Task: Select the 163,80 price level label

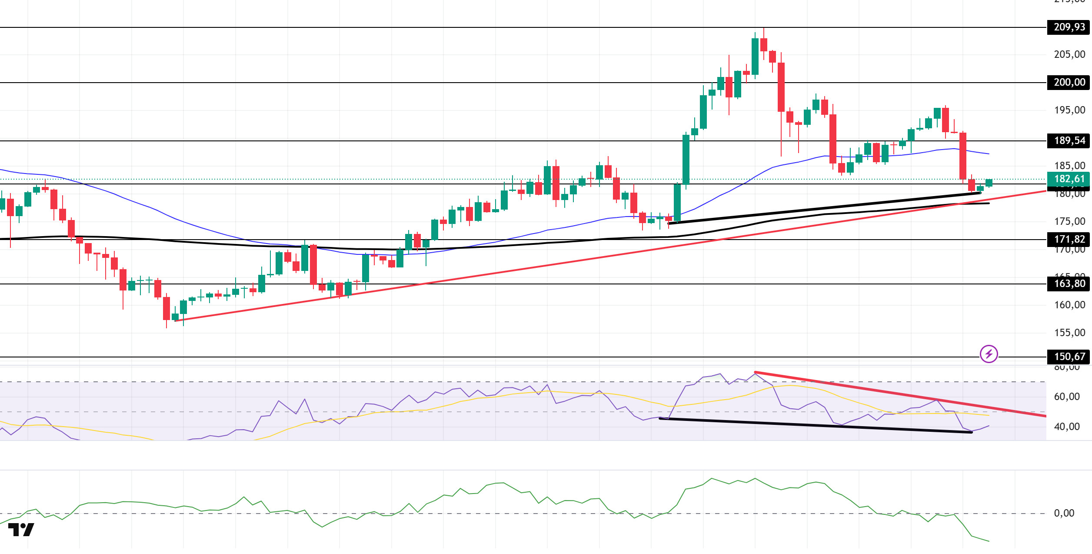Action: (1069, 284)
